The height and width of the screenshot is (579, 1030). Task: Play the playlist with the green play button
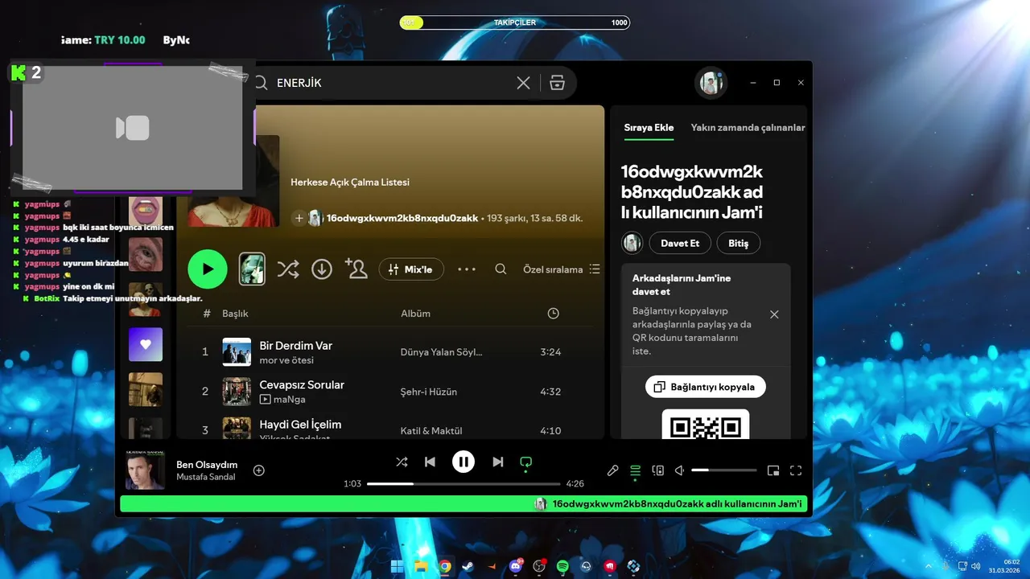(x=208, y=269)
